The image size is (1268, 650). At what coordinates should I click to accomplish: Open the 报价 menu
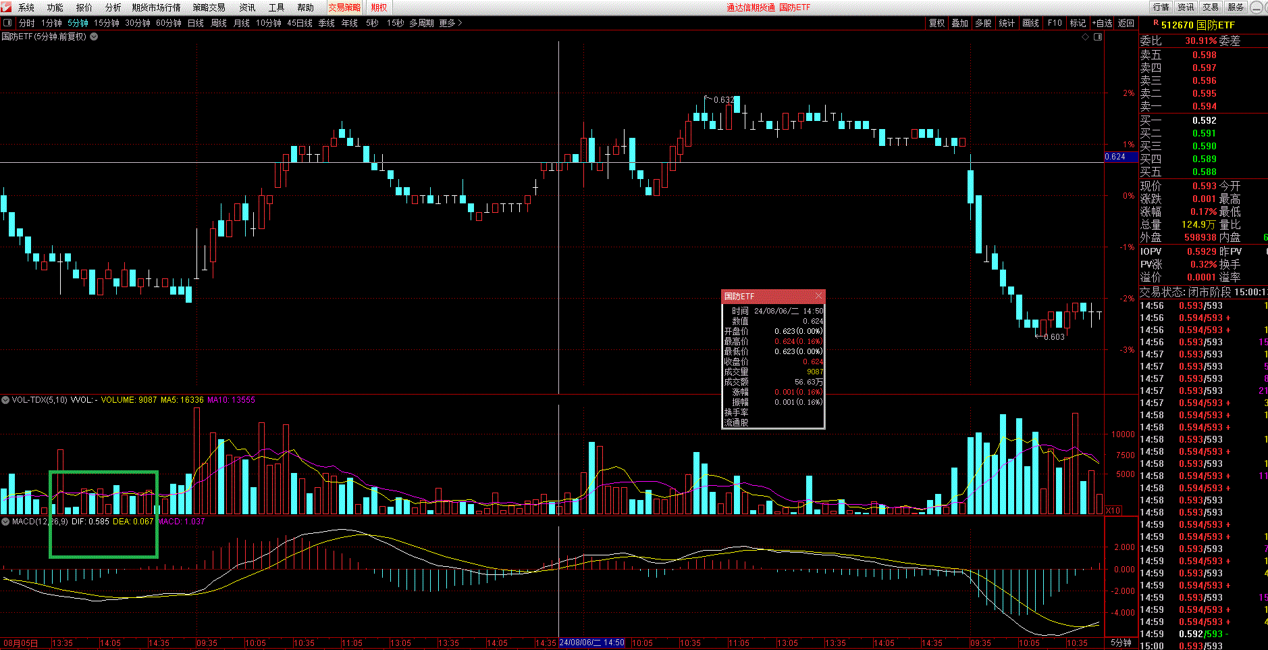(x=84, y=7)
